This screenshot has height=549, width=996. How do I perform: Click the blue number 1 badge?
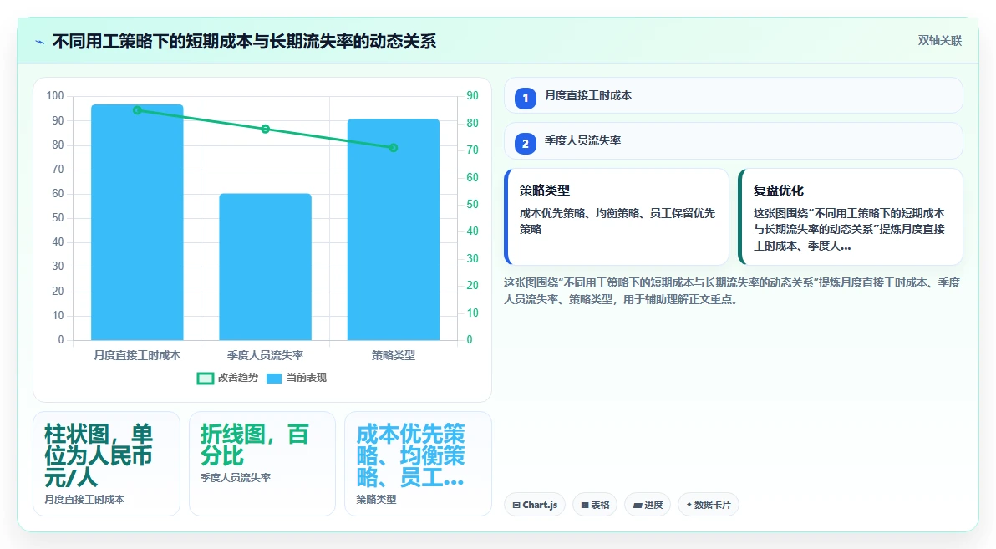(x=526, y=98)
